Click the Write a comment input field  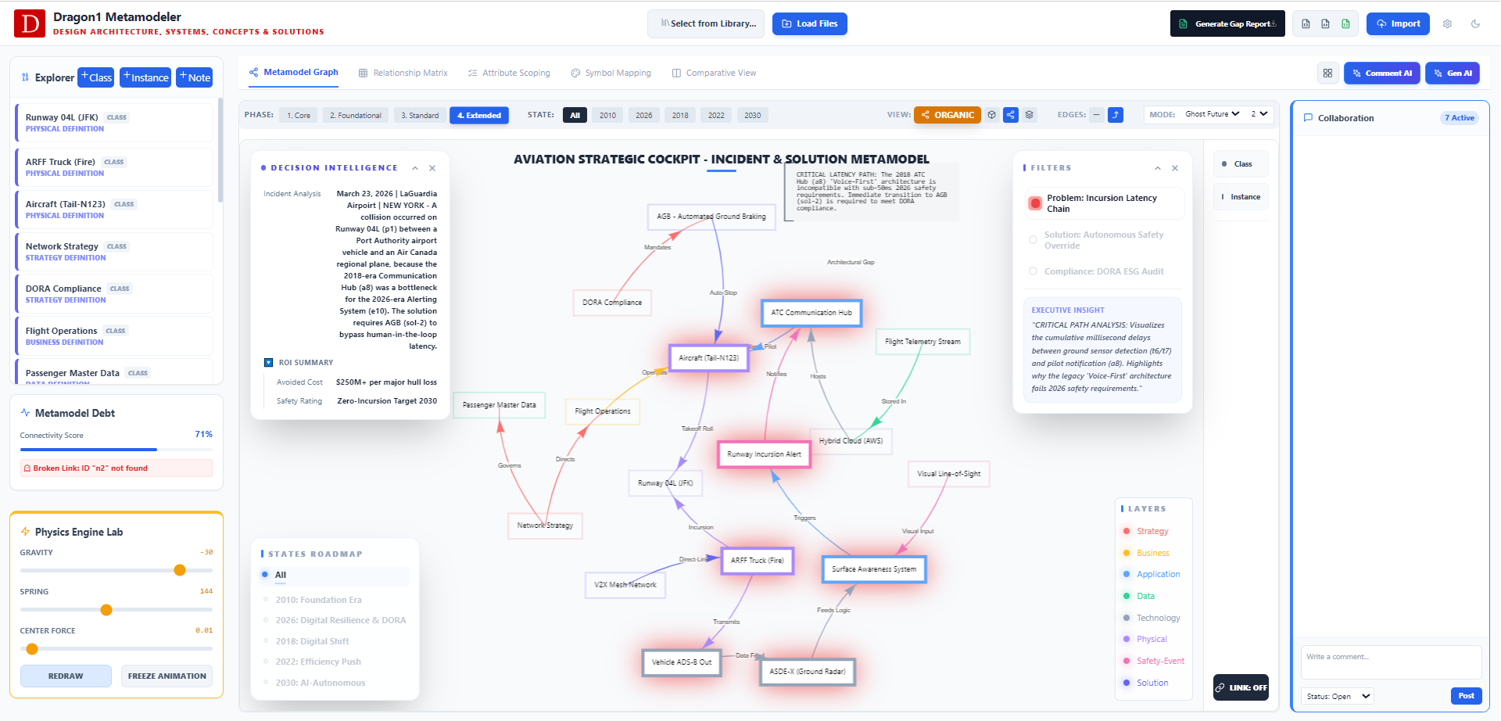tap(1391, 662)
